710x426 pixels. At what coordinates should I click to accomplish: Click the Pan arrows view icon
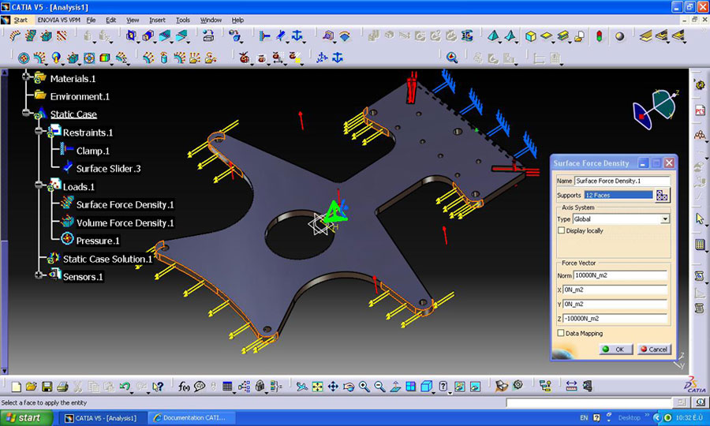333,387
